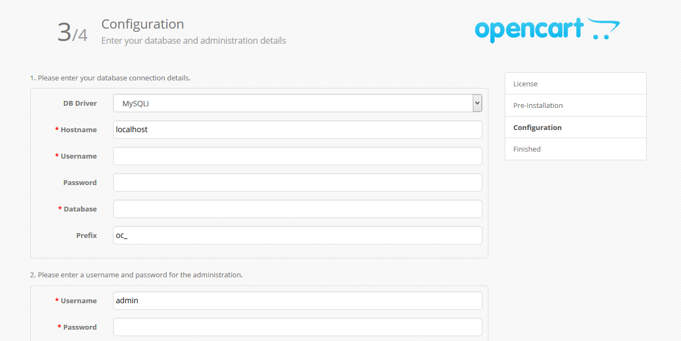The width and height of the screenshot is (681, 341).
Task: Open the DB Driver dropdown
Action: click(297, 103)
